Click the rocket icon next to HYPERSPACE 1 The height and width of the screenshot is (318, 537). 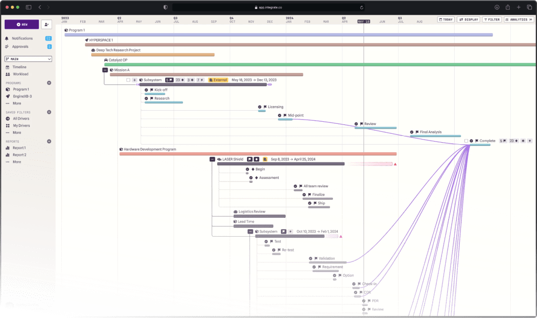[x=87, y=40]
